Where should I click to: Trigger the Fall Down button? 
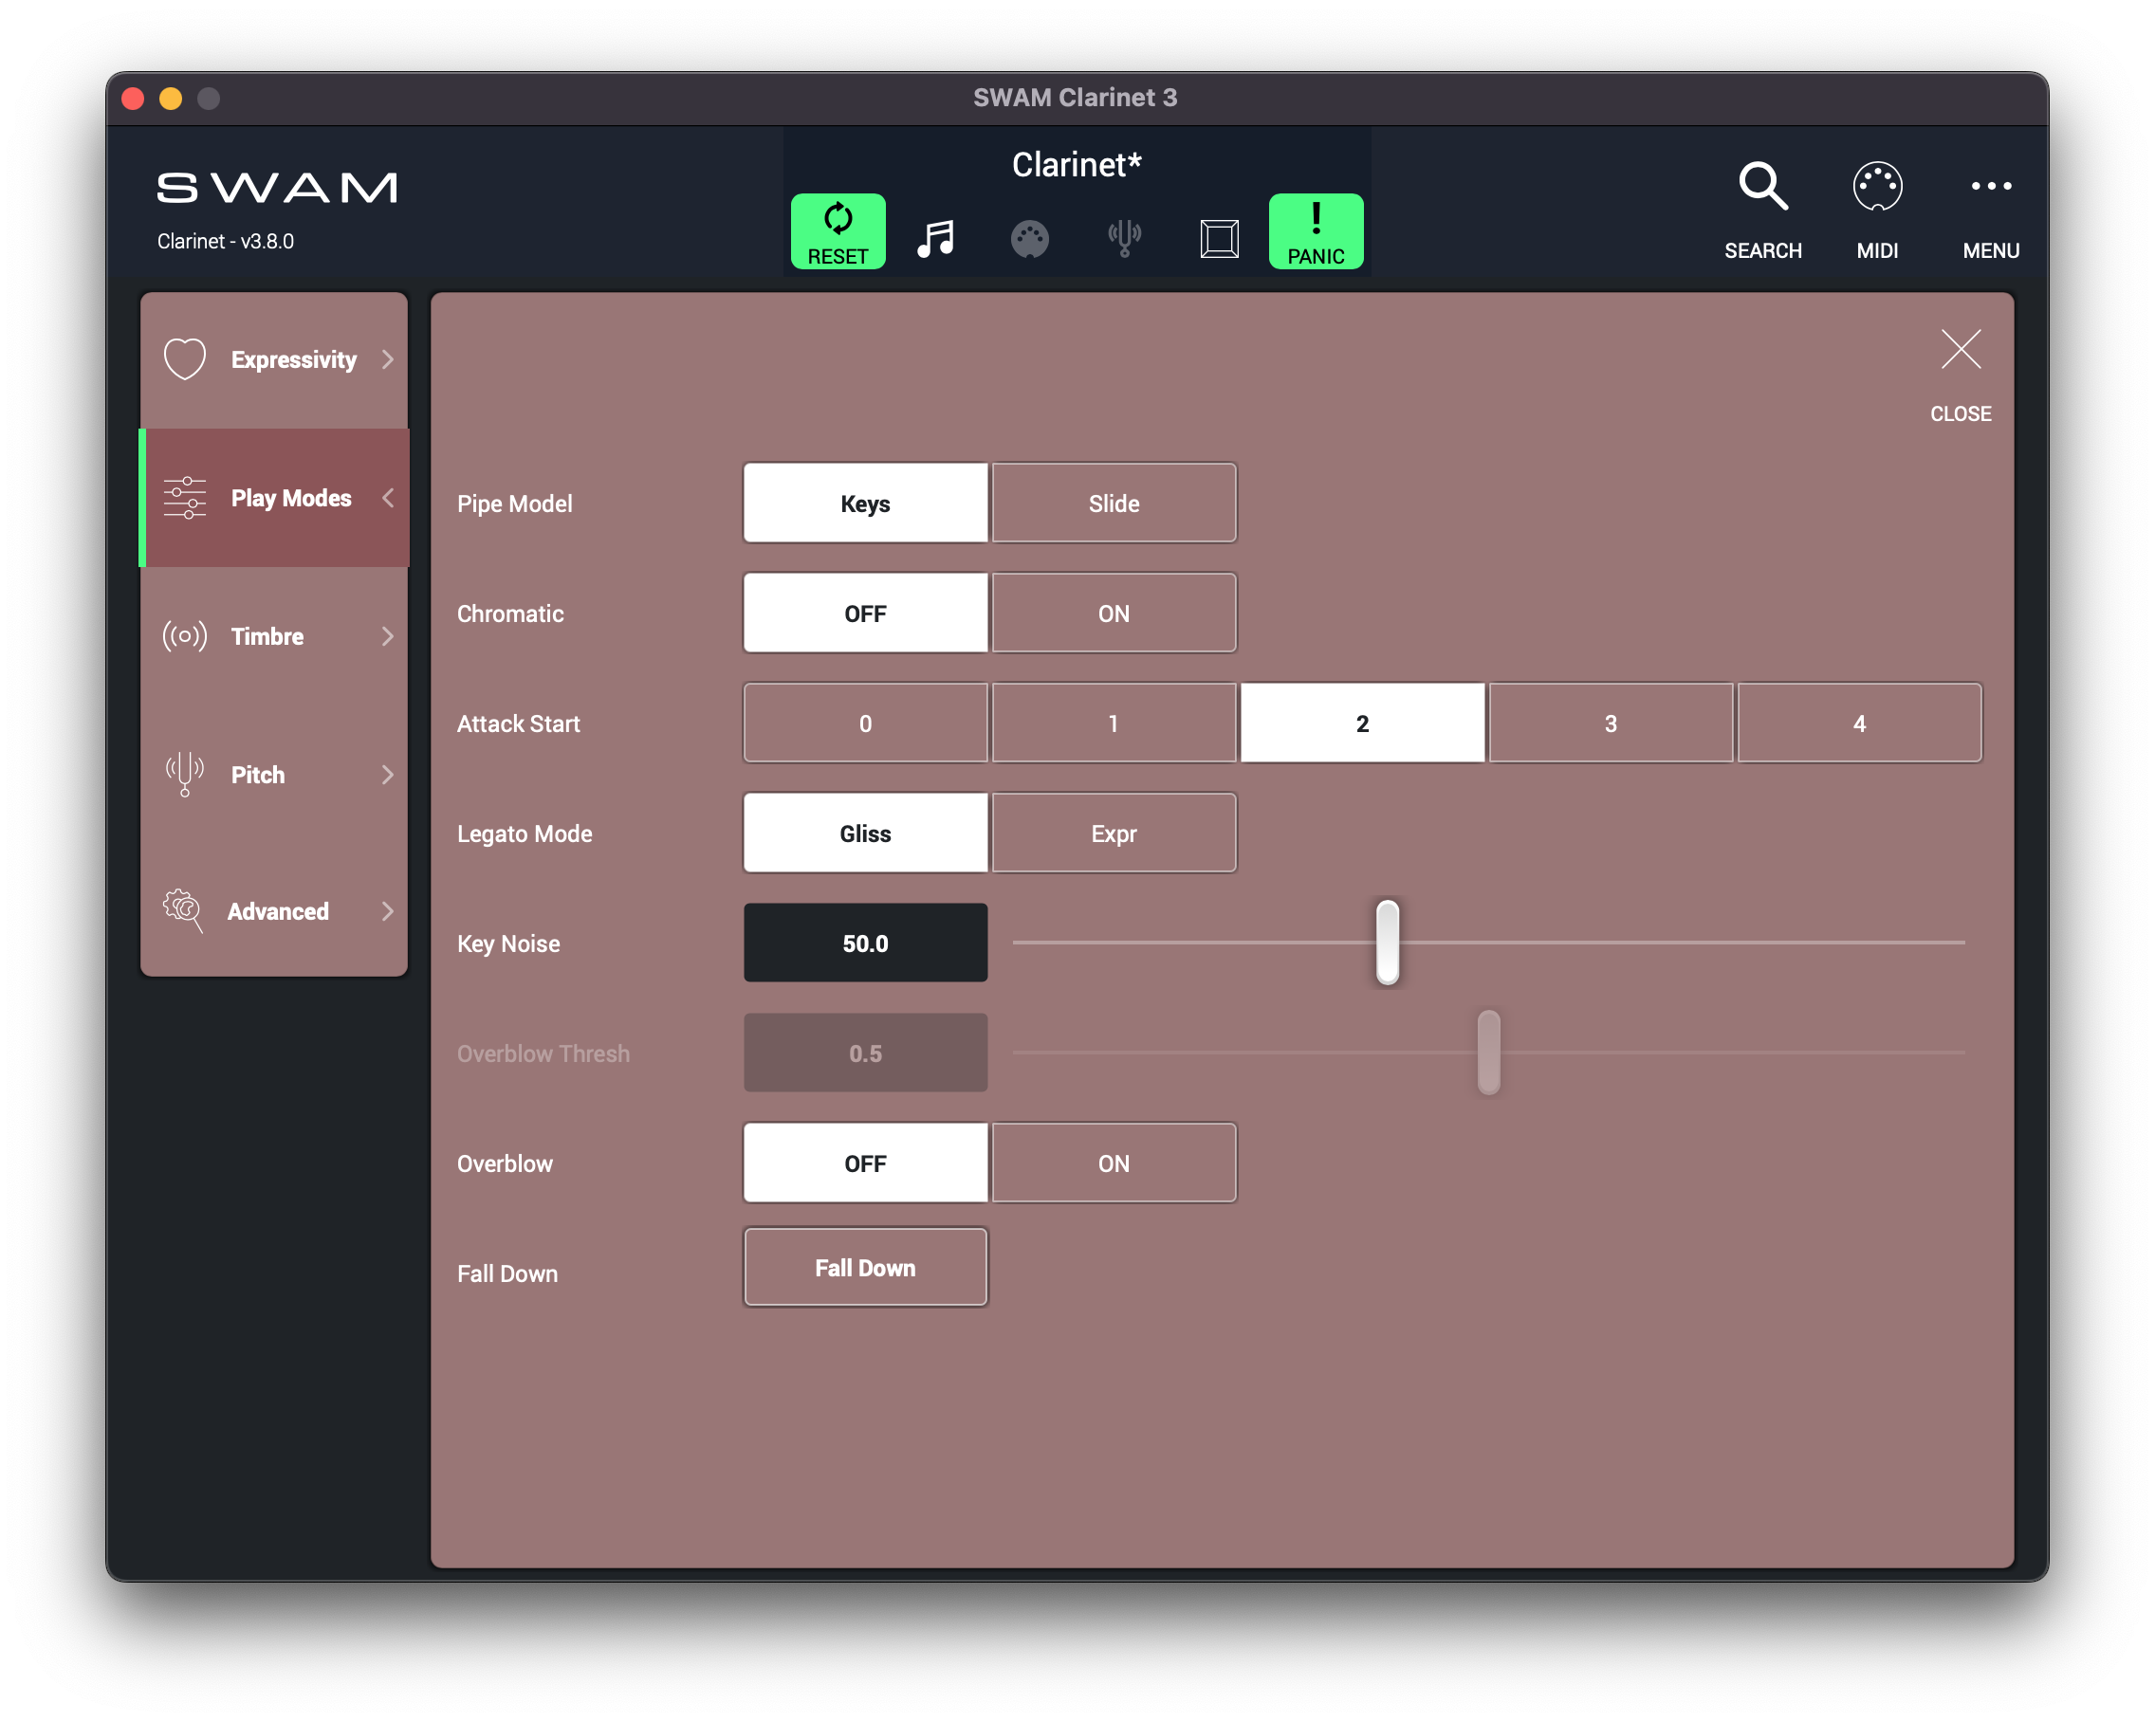tap(865, 1267)
